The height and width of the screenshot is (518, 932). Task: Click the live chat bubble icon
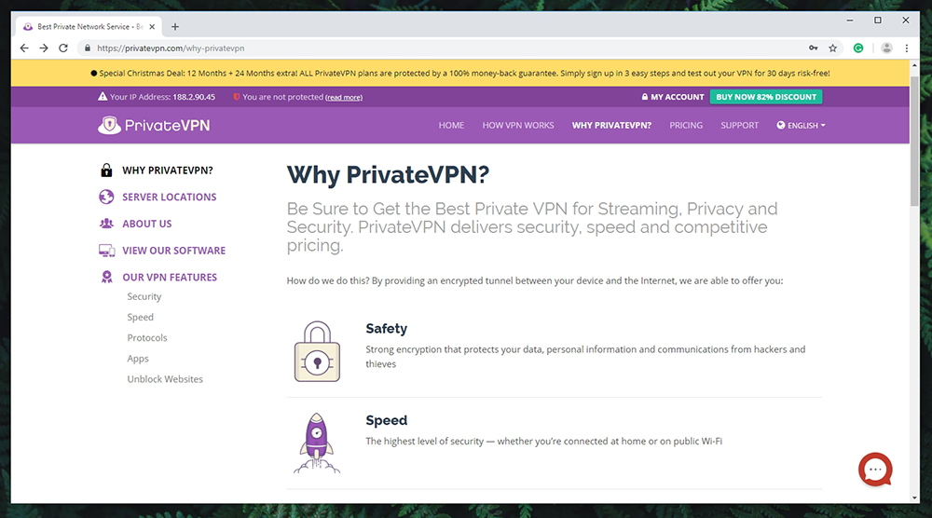(875, 470)
